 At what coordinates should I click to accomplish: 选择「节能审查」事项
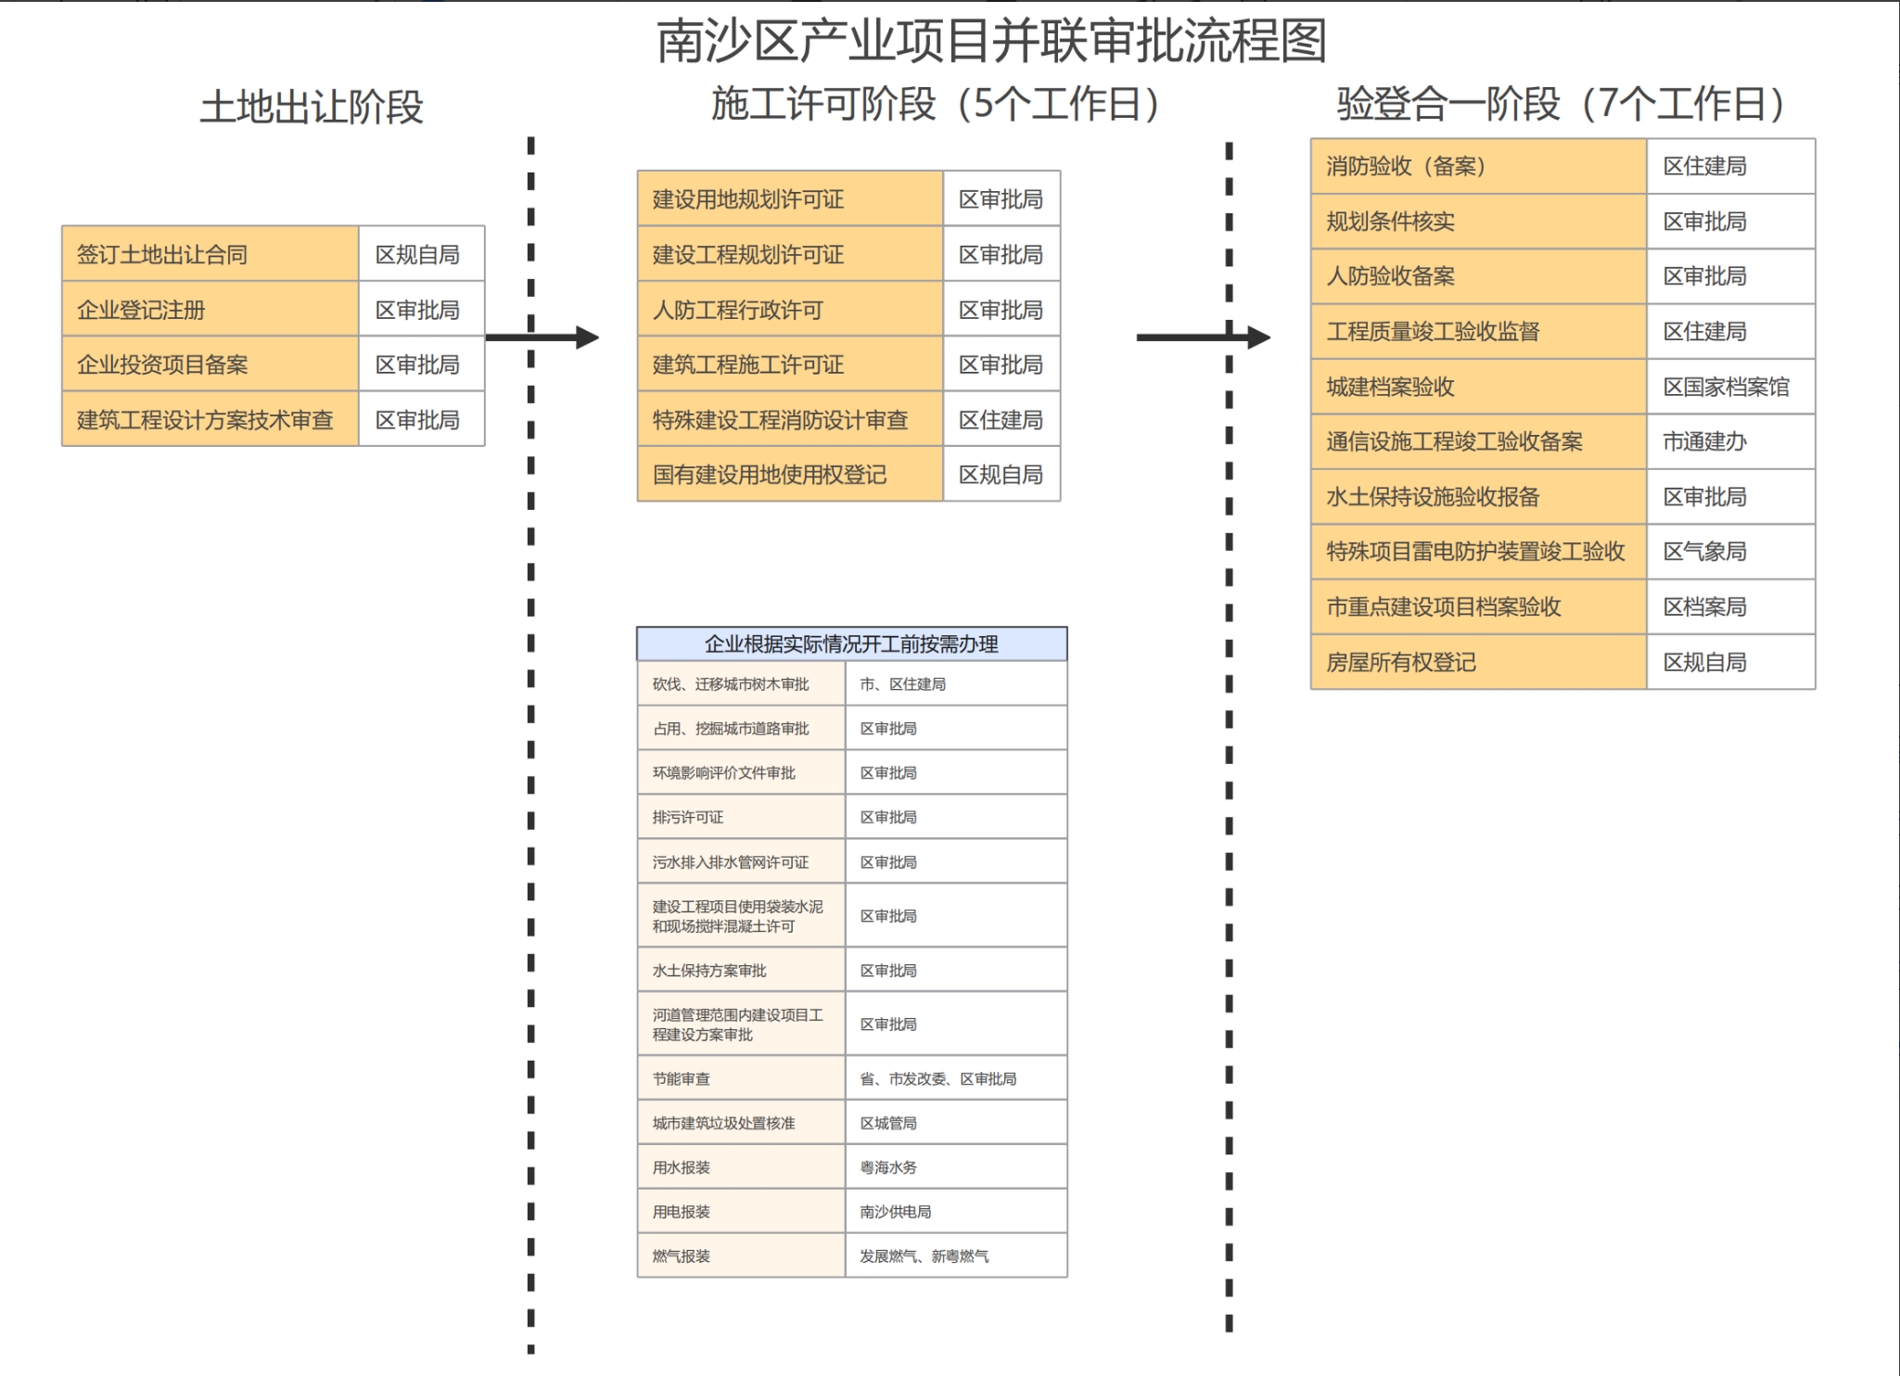click(740, 1077)
